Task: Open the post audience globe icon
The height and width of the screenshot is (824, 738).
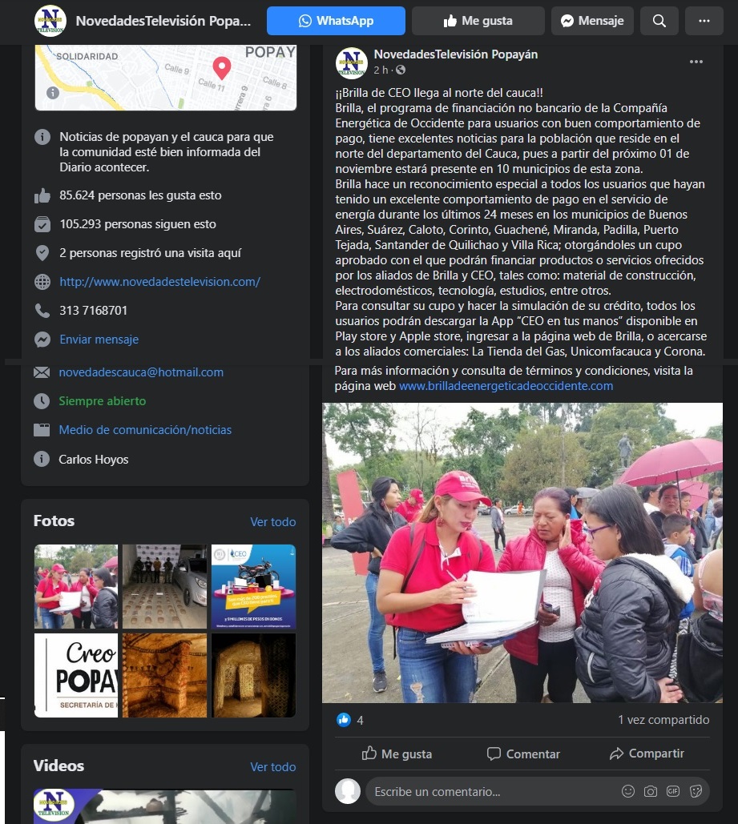Action: pyautogui.click(x=401, y=70)
